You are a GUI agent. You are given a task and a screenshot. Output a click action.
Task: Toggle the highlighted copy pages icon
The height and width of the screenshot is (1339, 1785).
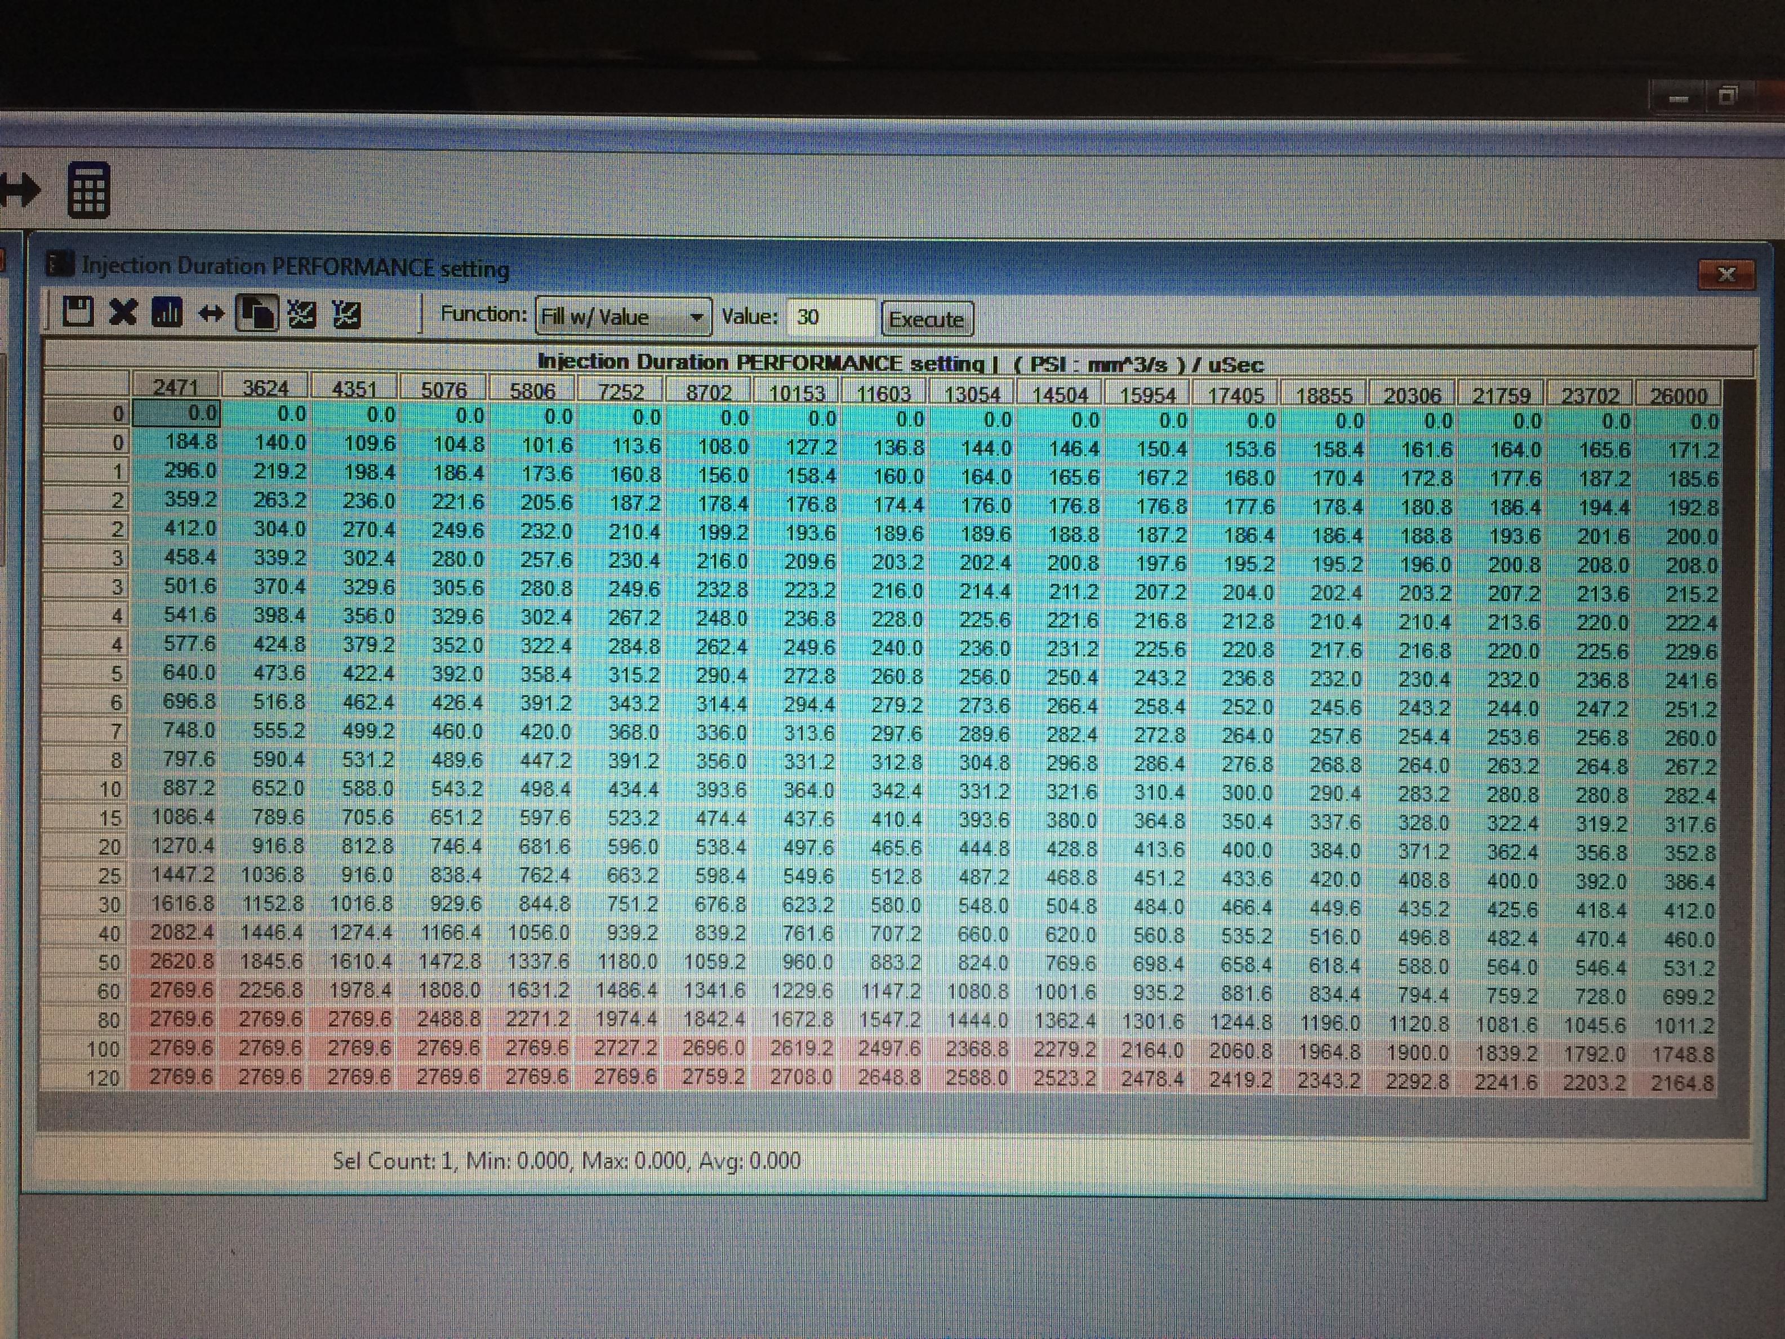click(x=257, y=312)
